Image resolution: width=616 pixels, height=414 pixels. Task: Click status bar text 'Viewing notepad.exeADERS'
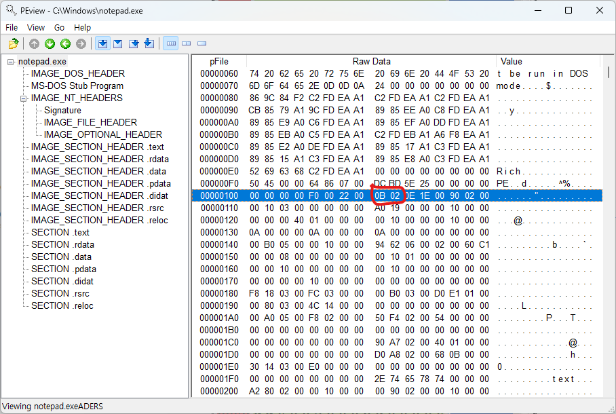(53, 406)
